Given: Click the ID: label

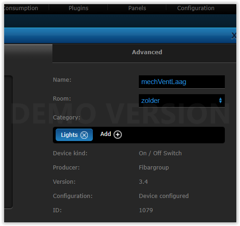Looking at the screenshot, I should point(57,210).
